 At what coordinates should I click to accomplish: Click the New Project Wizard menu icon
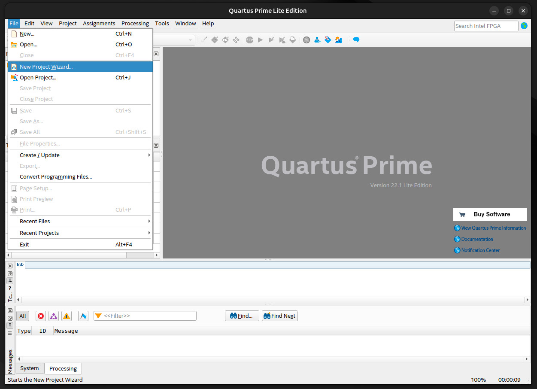(x=14, y=67)
